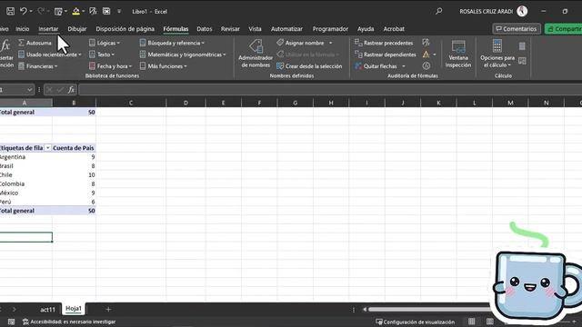
Task: Click the Autosuma button
Action: pyautogui.click(x=35, y=43)
